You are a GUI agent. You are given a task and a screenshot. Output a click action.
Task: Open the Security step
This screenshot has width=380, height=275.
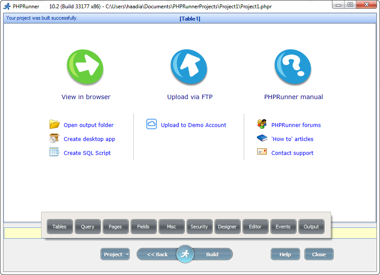tap(199, 227)
